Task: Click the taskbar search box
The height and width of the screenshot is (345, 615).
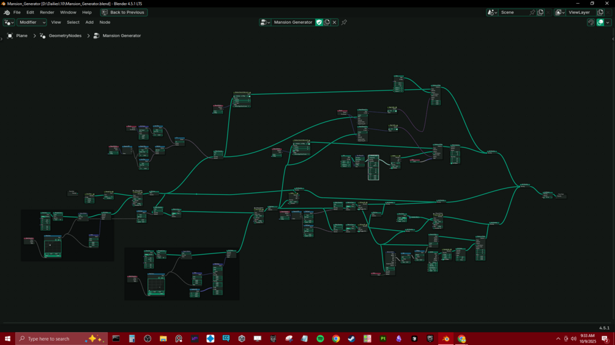Action: [x=61, y=339]
